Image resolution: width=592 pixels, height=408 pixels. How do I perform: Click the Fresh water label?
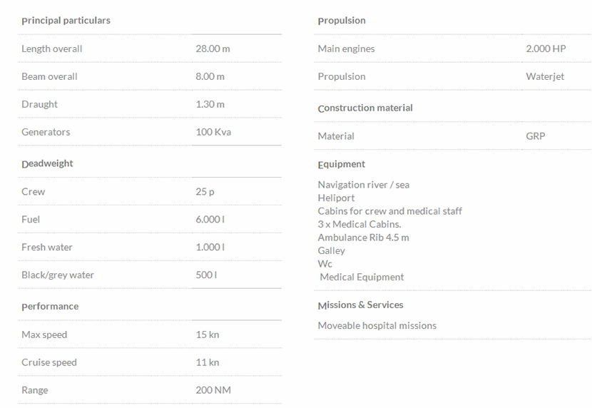pyautogui.click(x=47, y=248)
